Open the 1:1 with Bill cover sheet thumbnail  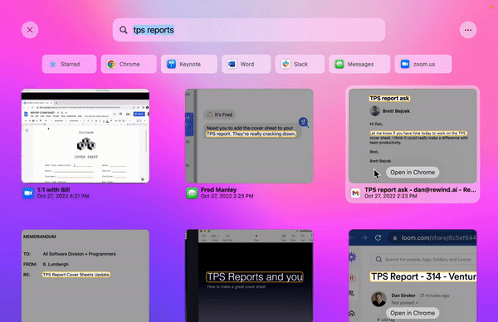pos(85,136)
